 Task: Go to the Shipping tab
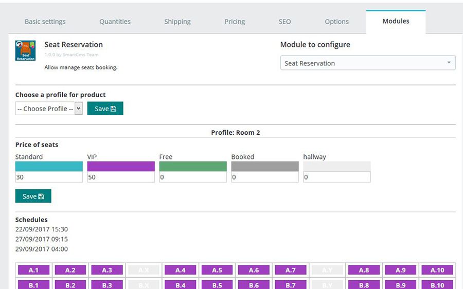[177, 22]
